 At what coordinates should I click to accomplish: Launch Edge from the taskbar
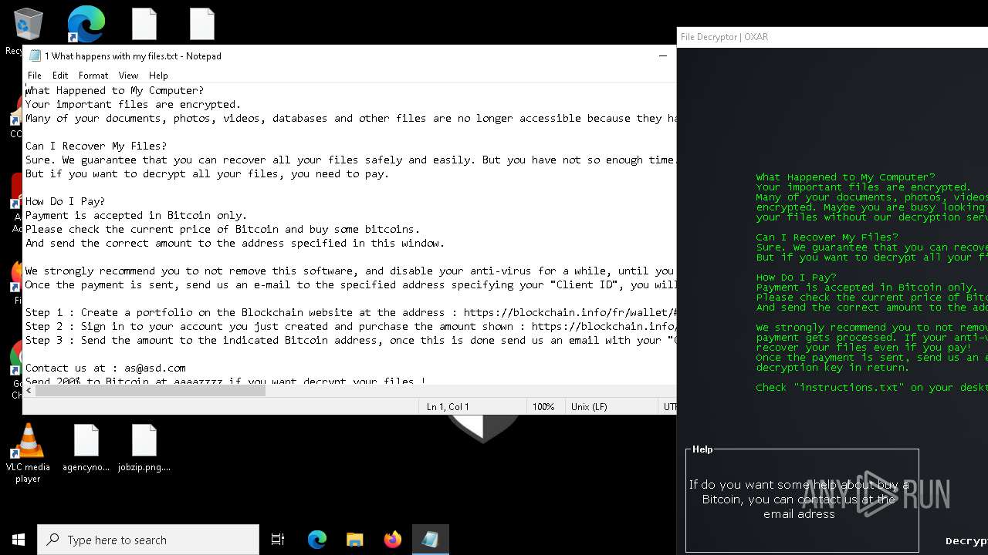click(x=317, y=540)
